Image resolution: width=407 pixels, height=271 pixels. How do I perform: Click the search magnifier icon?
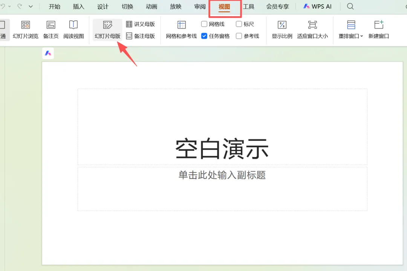click(350, 6)
